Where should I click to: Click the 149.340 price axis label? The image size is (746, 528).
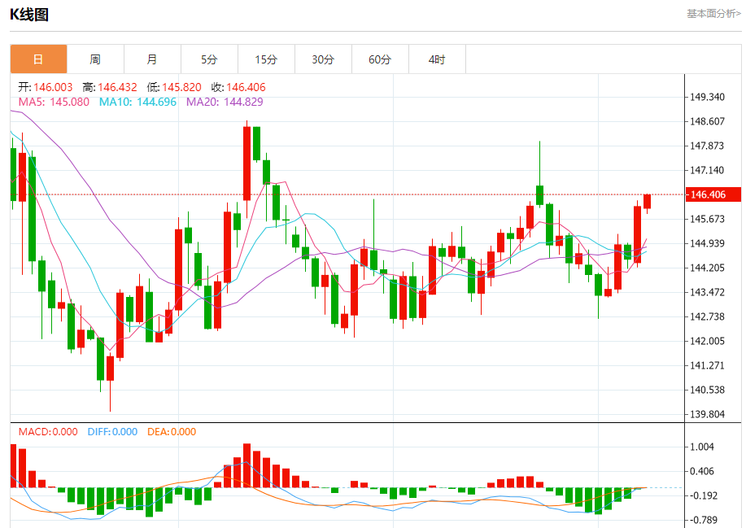pos(707,97)
